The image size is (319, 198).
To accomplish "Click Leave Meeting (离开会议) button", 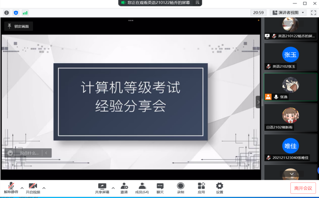I will (x=303, y=188).
